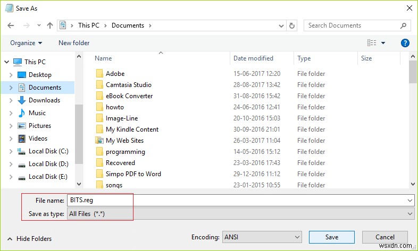The width and height of the screenshot is (418, 251).
Task: Click the Refresh icon in address bar
Action: (292, 25)
